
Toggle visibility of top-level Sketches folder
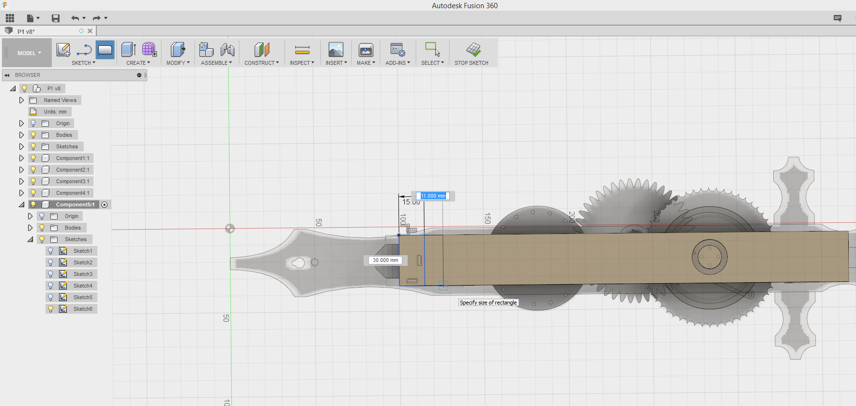point(33,146)
